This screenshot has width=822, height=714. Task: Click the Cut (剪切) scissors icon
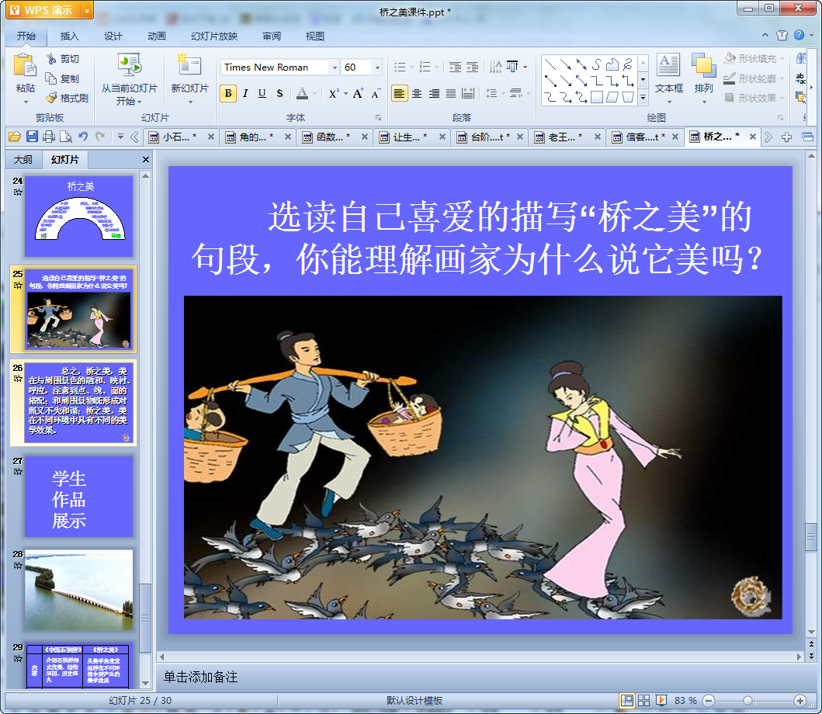tap(51, 59)
